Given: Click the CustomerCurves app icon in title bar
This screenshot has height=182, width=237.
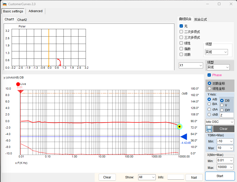Looking at the screenshot, I should coord(4,4).
